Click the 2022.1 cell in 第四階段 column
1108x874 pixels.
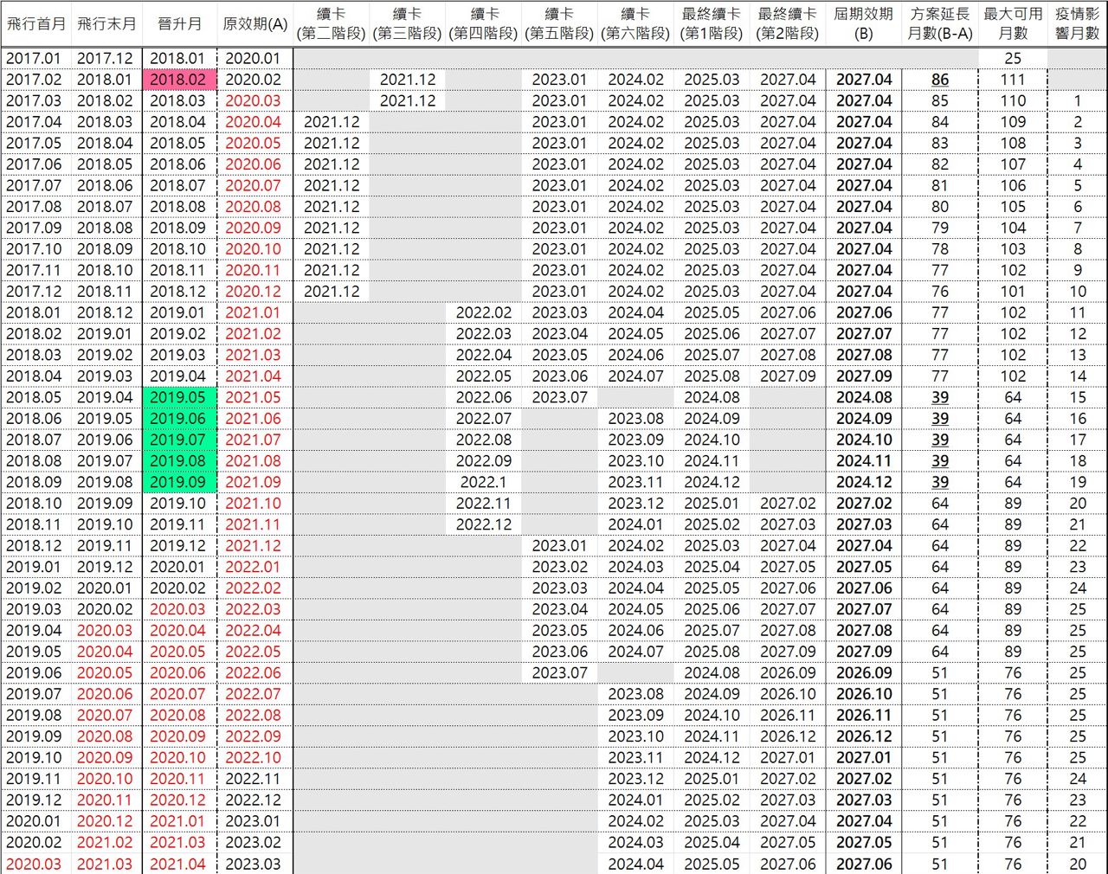tap(484, 482)
